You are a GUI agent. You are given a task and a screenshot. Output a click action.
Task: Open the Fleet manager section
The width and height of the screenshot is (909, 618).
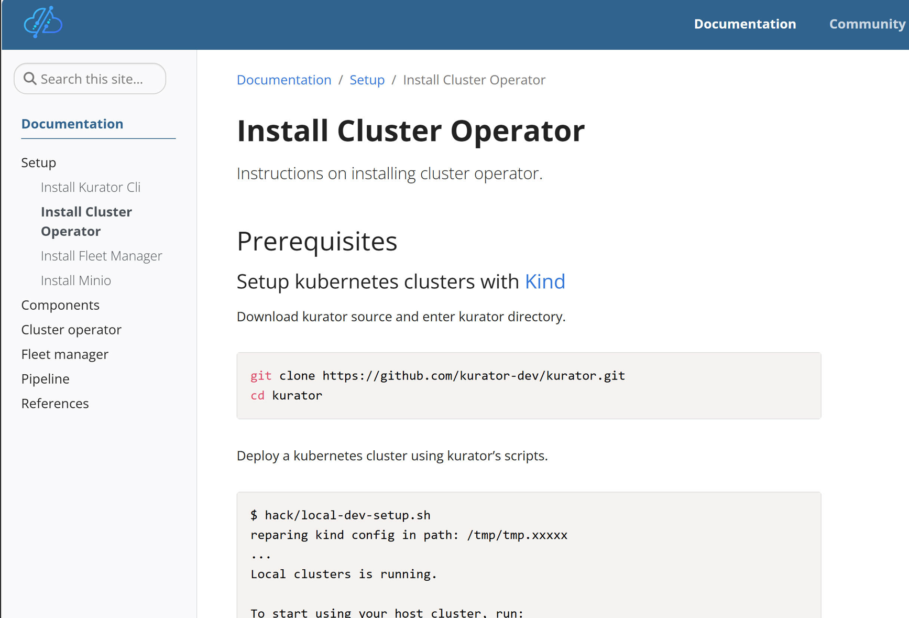tap(65, 354)
